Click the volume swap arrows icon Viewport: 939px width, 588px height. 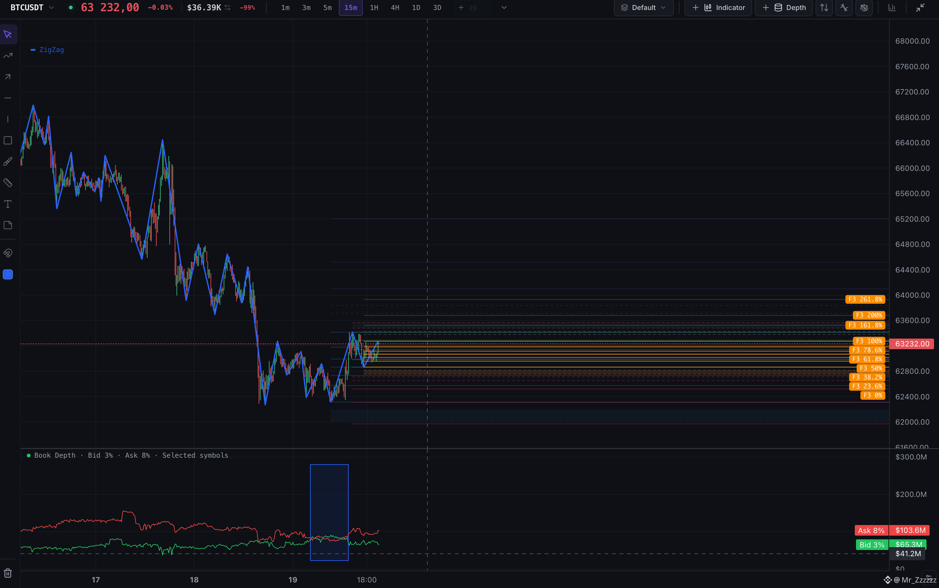pos(228,7)
